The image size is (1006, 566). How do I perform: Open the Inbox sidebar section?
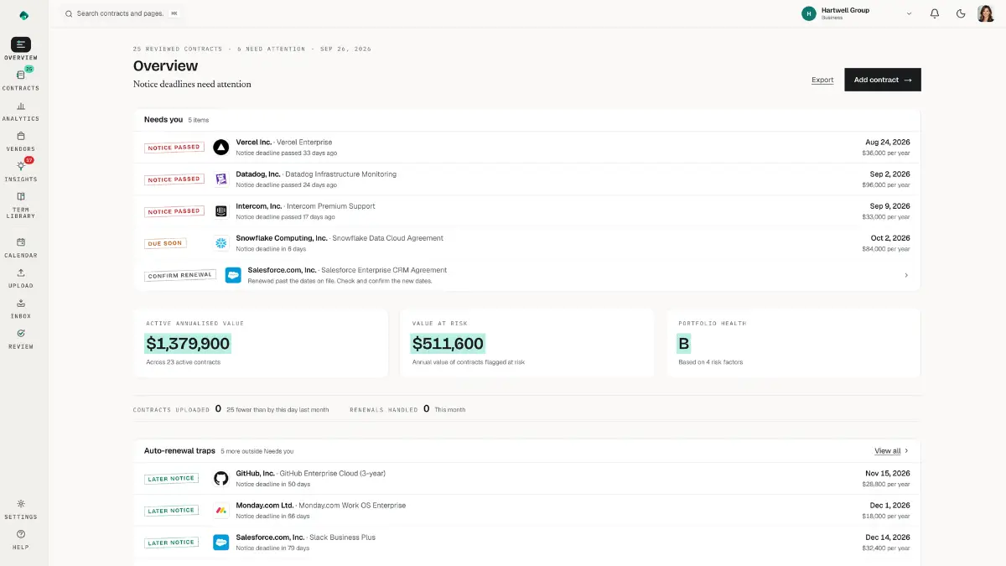[x=21, y=309]
